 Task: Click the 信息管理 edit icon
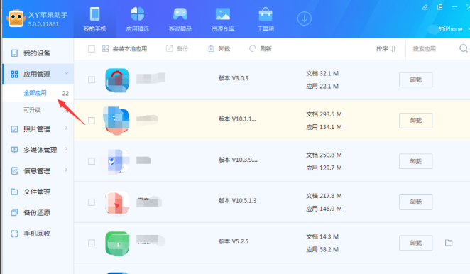(14, 171)
